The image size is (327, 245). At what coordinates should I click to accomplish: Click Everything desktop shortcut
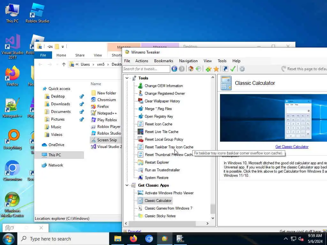[x=12, y=139]
